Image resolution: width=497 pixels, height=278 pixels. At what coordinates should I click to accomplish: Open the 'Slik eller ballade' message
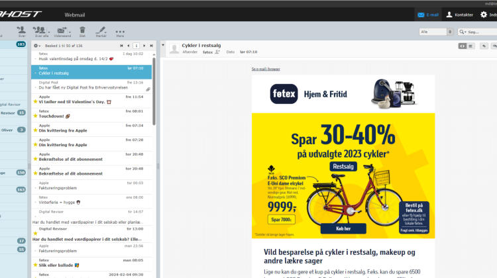click(91, 263)
